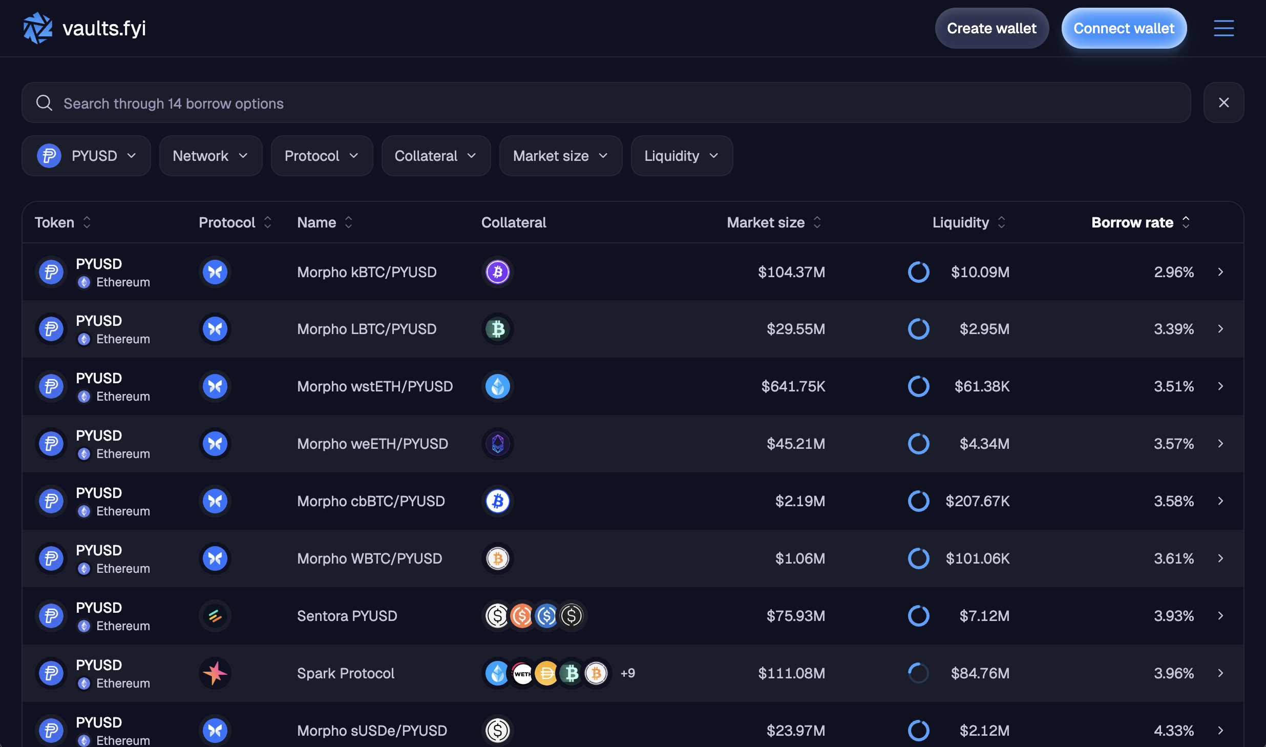Expand the Sentora PYUSD row chevron

pos(1220,616)
